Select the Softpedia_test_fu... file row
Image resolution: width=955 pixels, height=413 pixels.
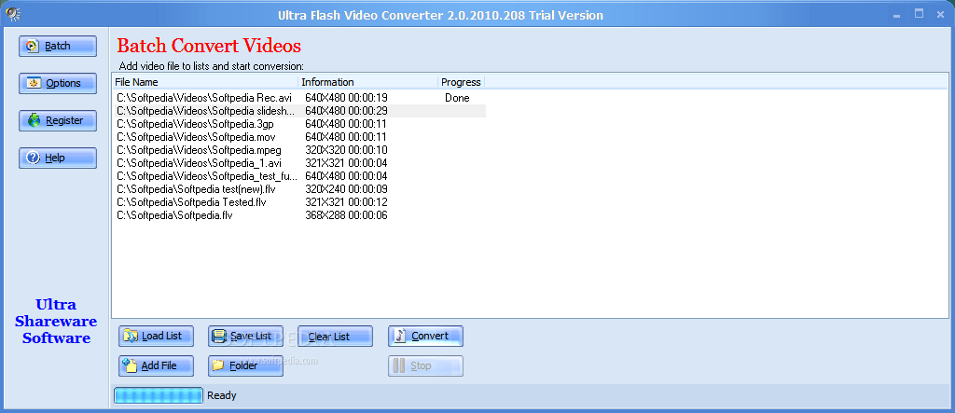298,176
